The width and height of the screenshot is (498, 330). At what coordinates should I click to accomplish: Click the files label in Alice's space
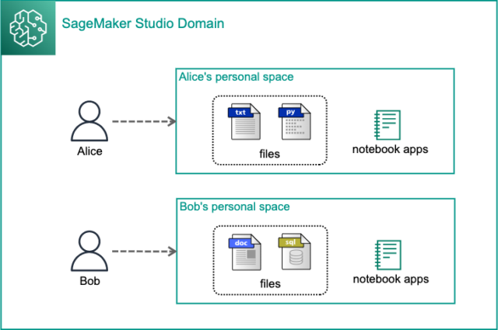point(270,154)
